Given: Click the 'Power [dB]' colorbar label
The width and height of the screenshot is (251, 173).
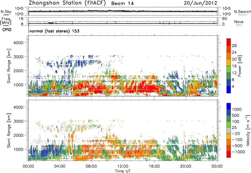Looking at the screenshot, I should (x=239, y=66).
